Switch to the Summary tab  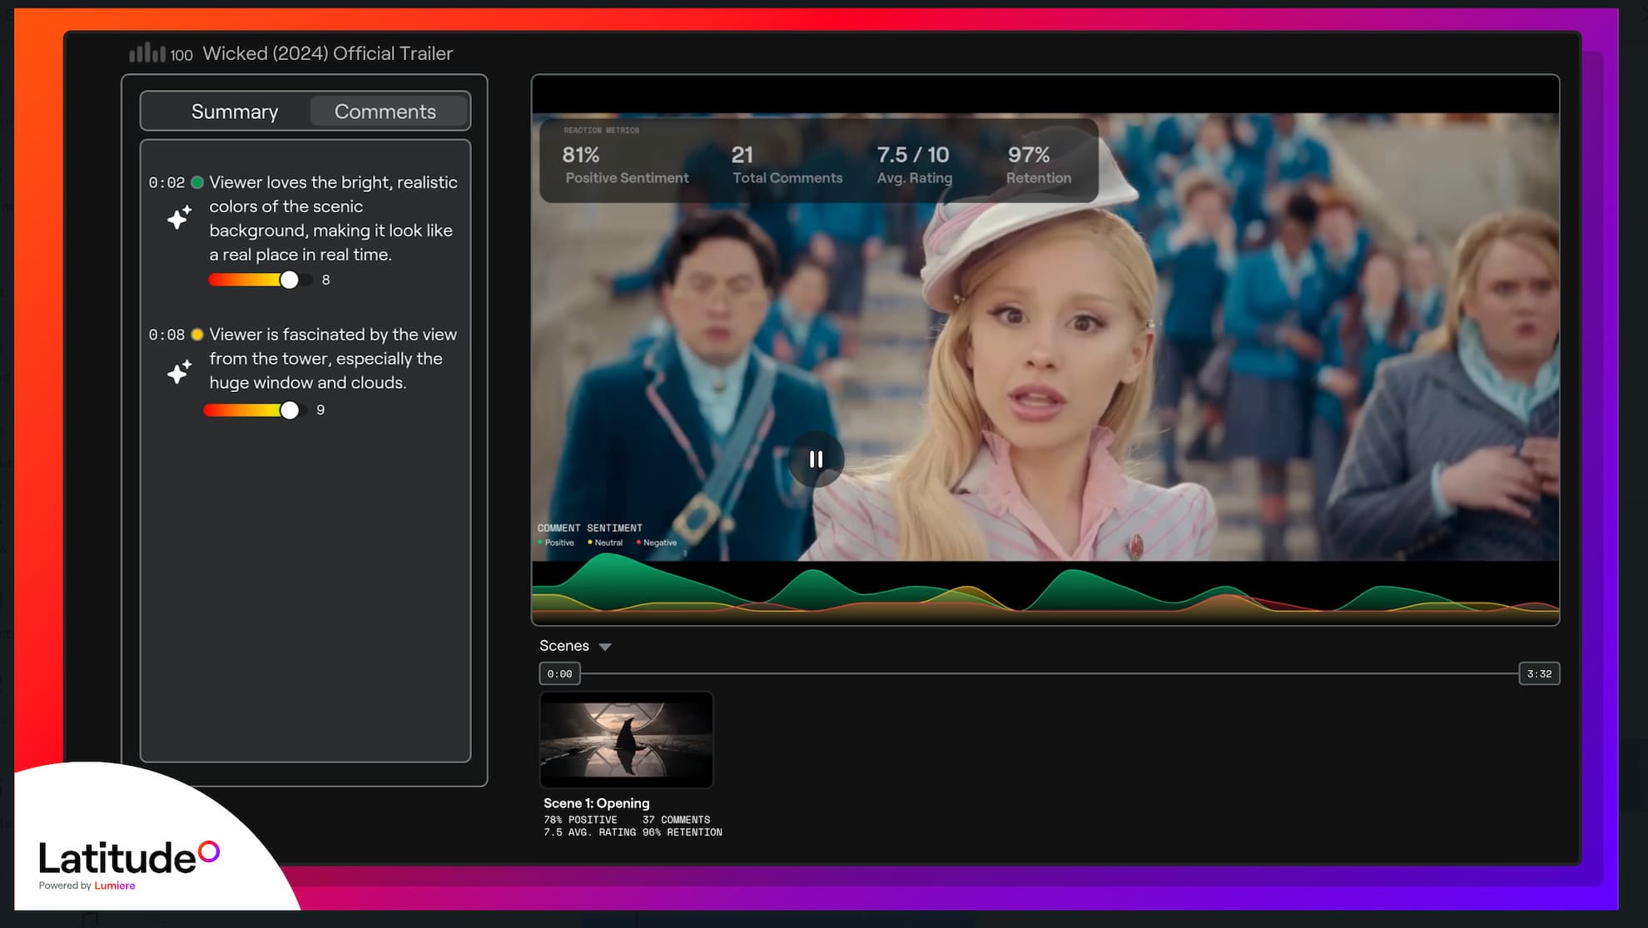click(x=235, y=112)
